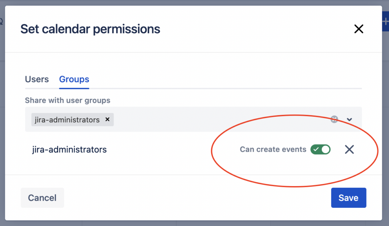Image resolution: width=389 pixels, height=226 pixels.
Task: Select the jira-administrators group row name
Action: click(69, 149)
